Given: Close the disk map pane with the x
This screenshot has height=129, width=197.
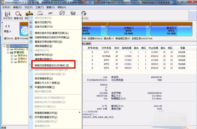Looking at the screenshot, I should tap(2, 22).
